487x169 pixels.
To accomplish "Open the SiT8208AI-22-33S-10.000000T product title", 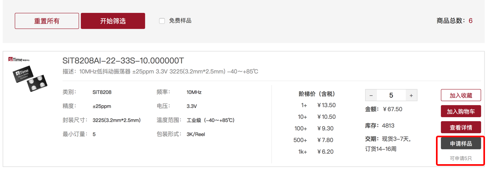I will [123, 61].
